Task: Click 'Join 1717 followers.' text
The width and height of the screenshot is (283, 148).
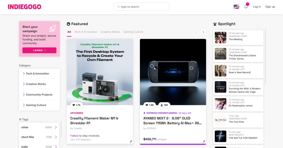Action: click(81, 140)
